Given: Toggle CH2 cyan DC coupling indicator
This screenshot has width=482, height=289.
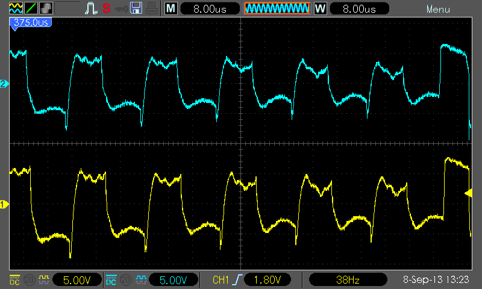Looking at the screenshot, I should 111,280.
